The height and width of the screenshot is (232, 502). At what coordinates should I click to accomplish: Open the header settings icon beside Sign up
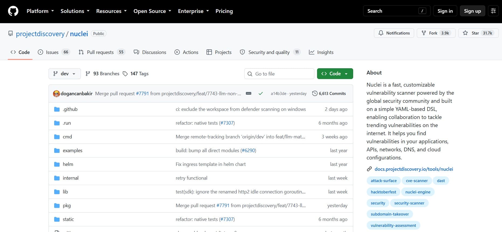[x=493, y=11]
